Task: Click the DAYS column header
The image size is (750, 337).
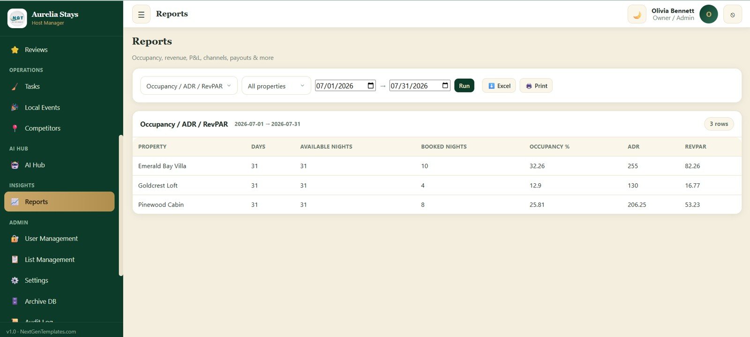Action: [x=258, y=147]
